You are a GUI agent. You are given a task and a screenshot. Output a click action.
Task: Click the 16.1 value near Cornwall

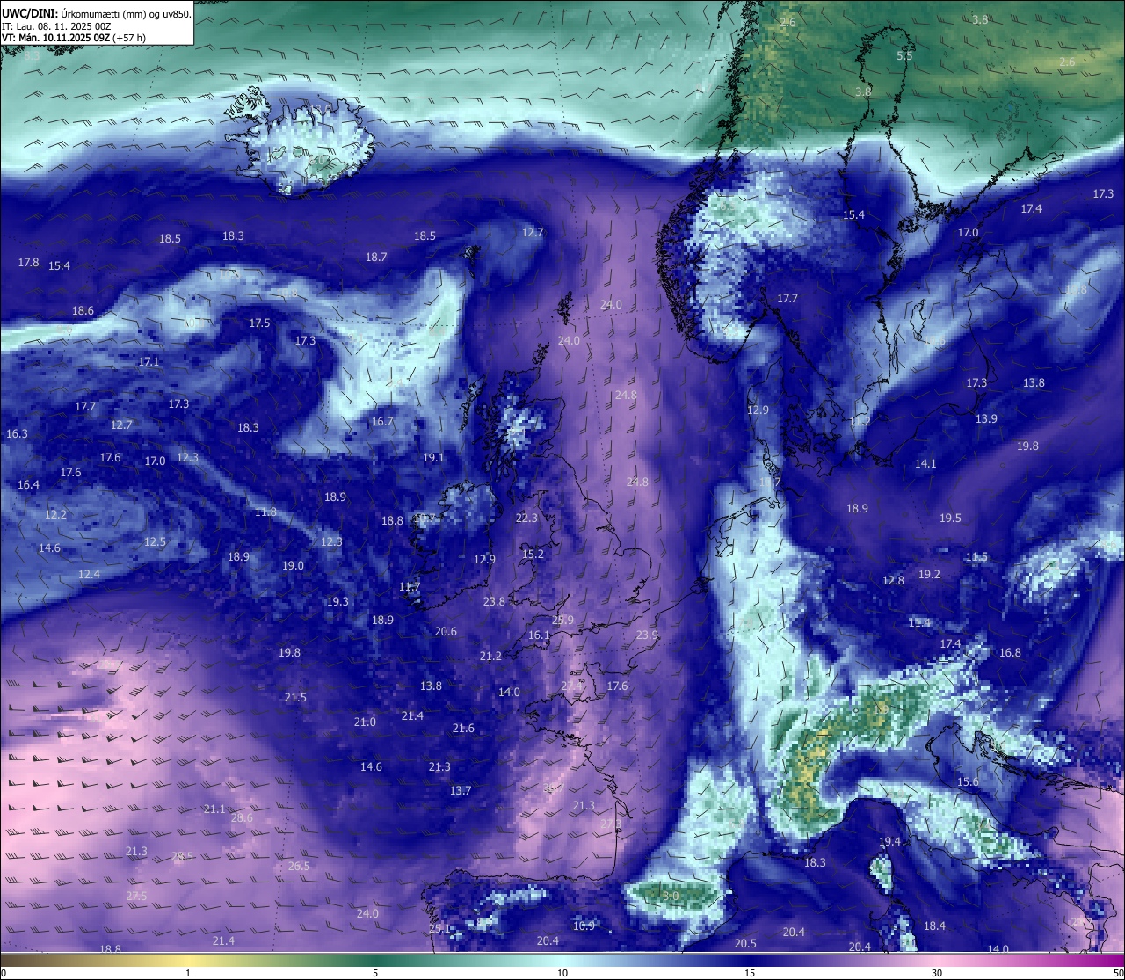(x=539, y=635)
